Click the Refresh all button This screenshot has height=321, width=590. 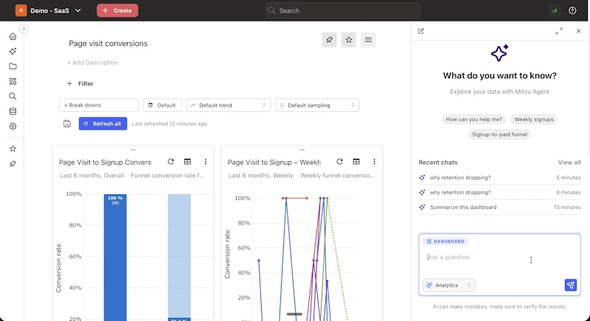103,124
